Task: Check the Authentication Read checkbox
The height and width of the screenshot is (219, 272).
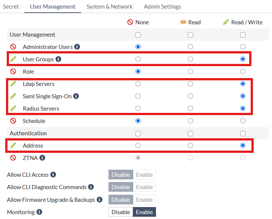Action: (190, 133)
